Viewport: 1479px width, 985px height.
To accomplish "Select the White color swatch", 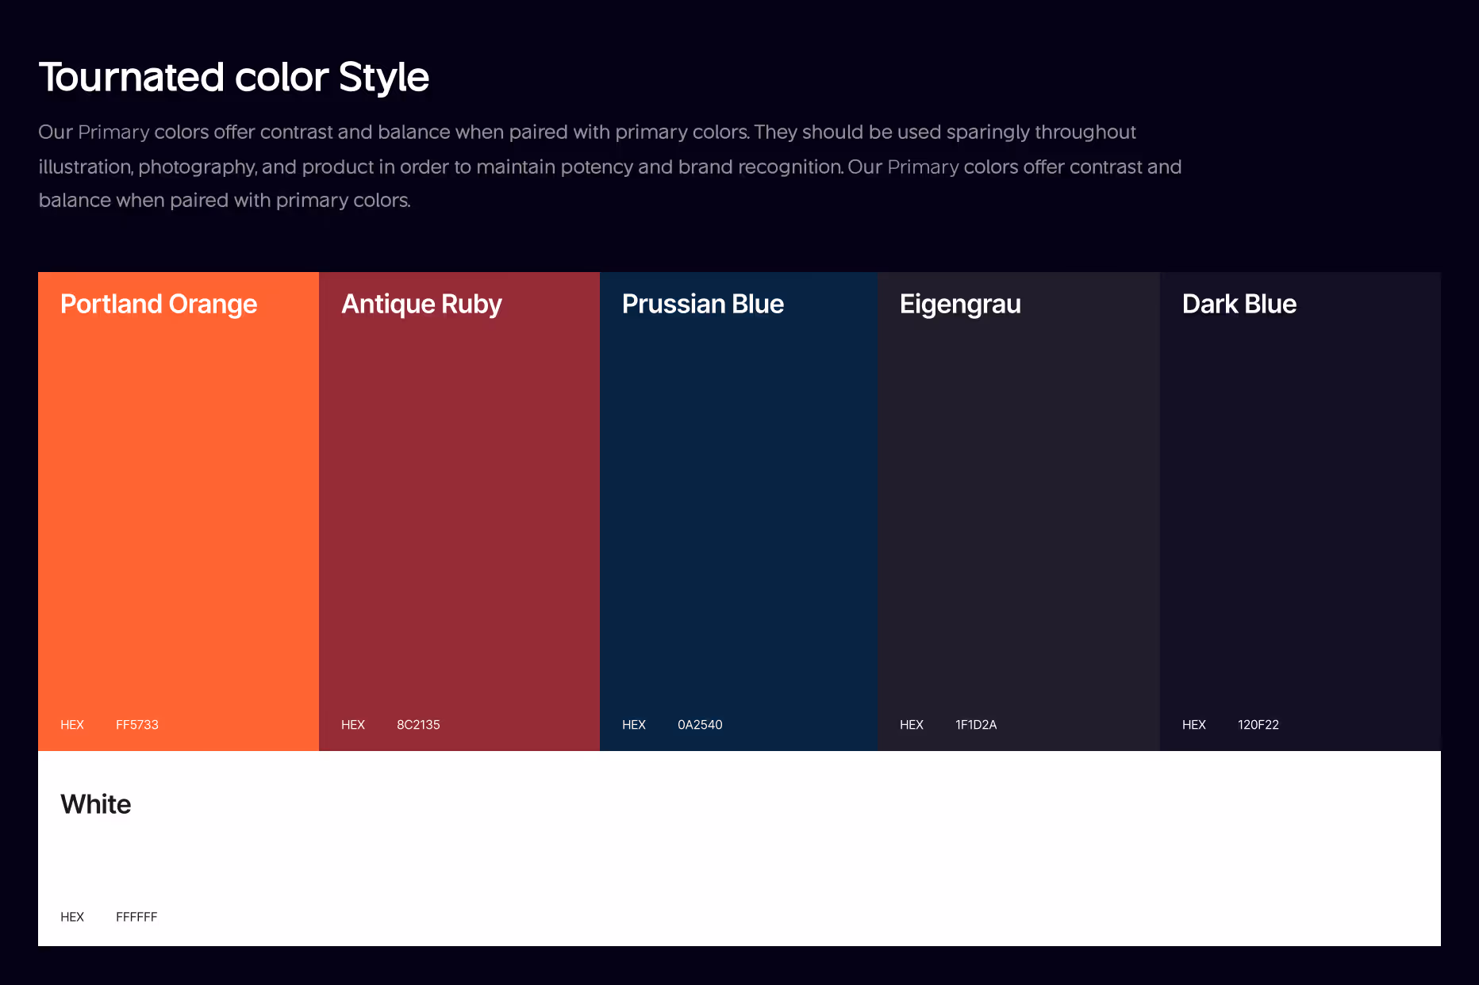I will 739,849.
